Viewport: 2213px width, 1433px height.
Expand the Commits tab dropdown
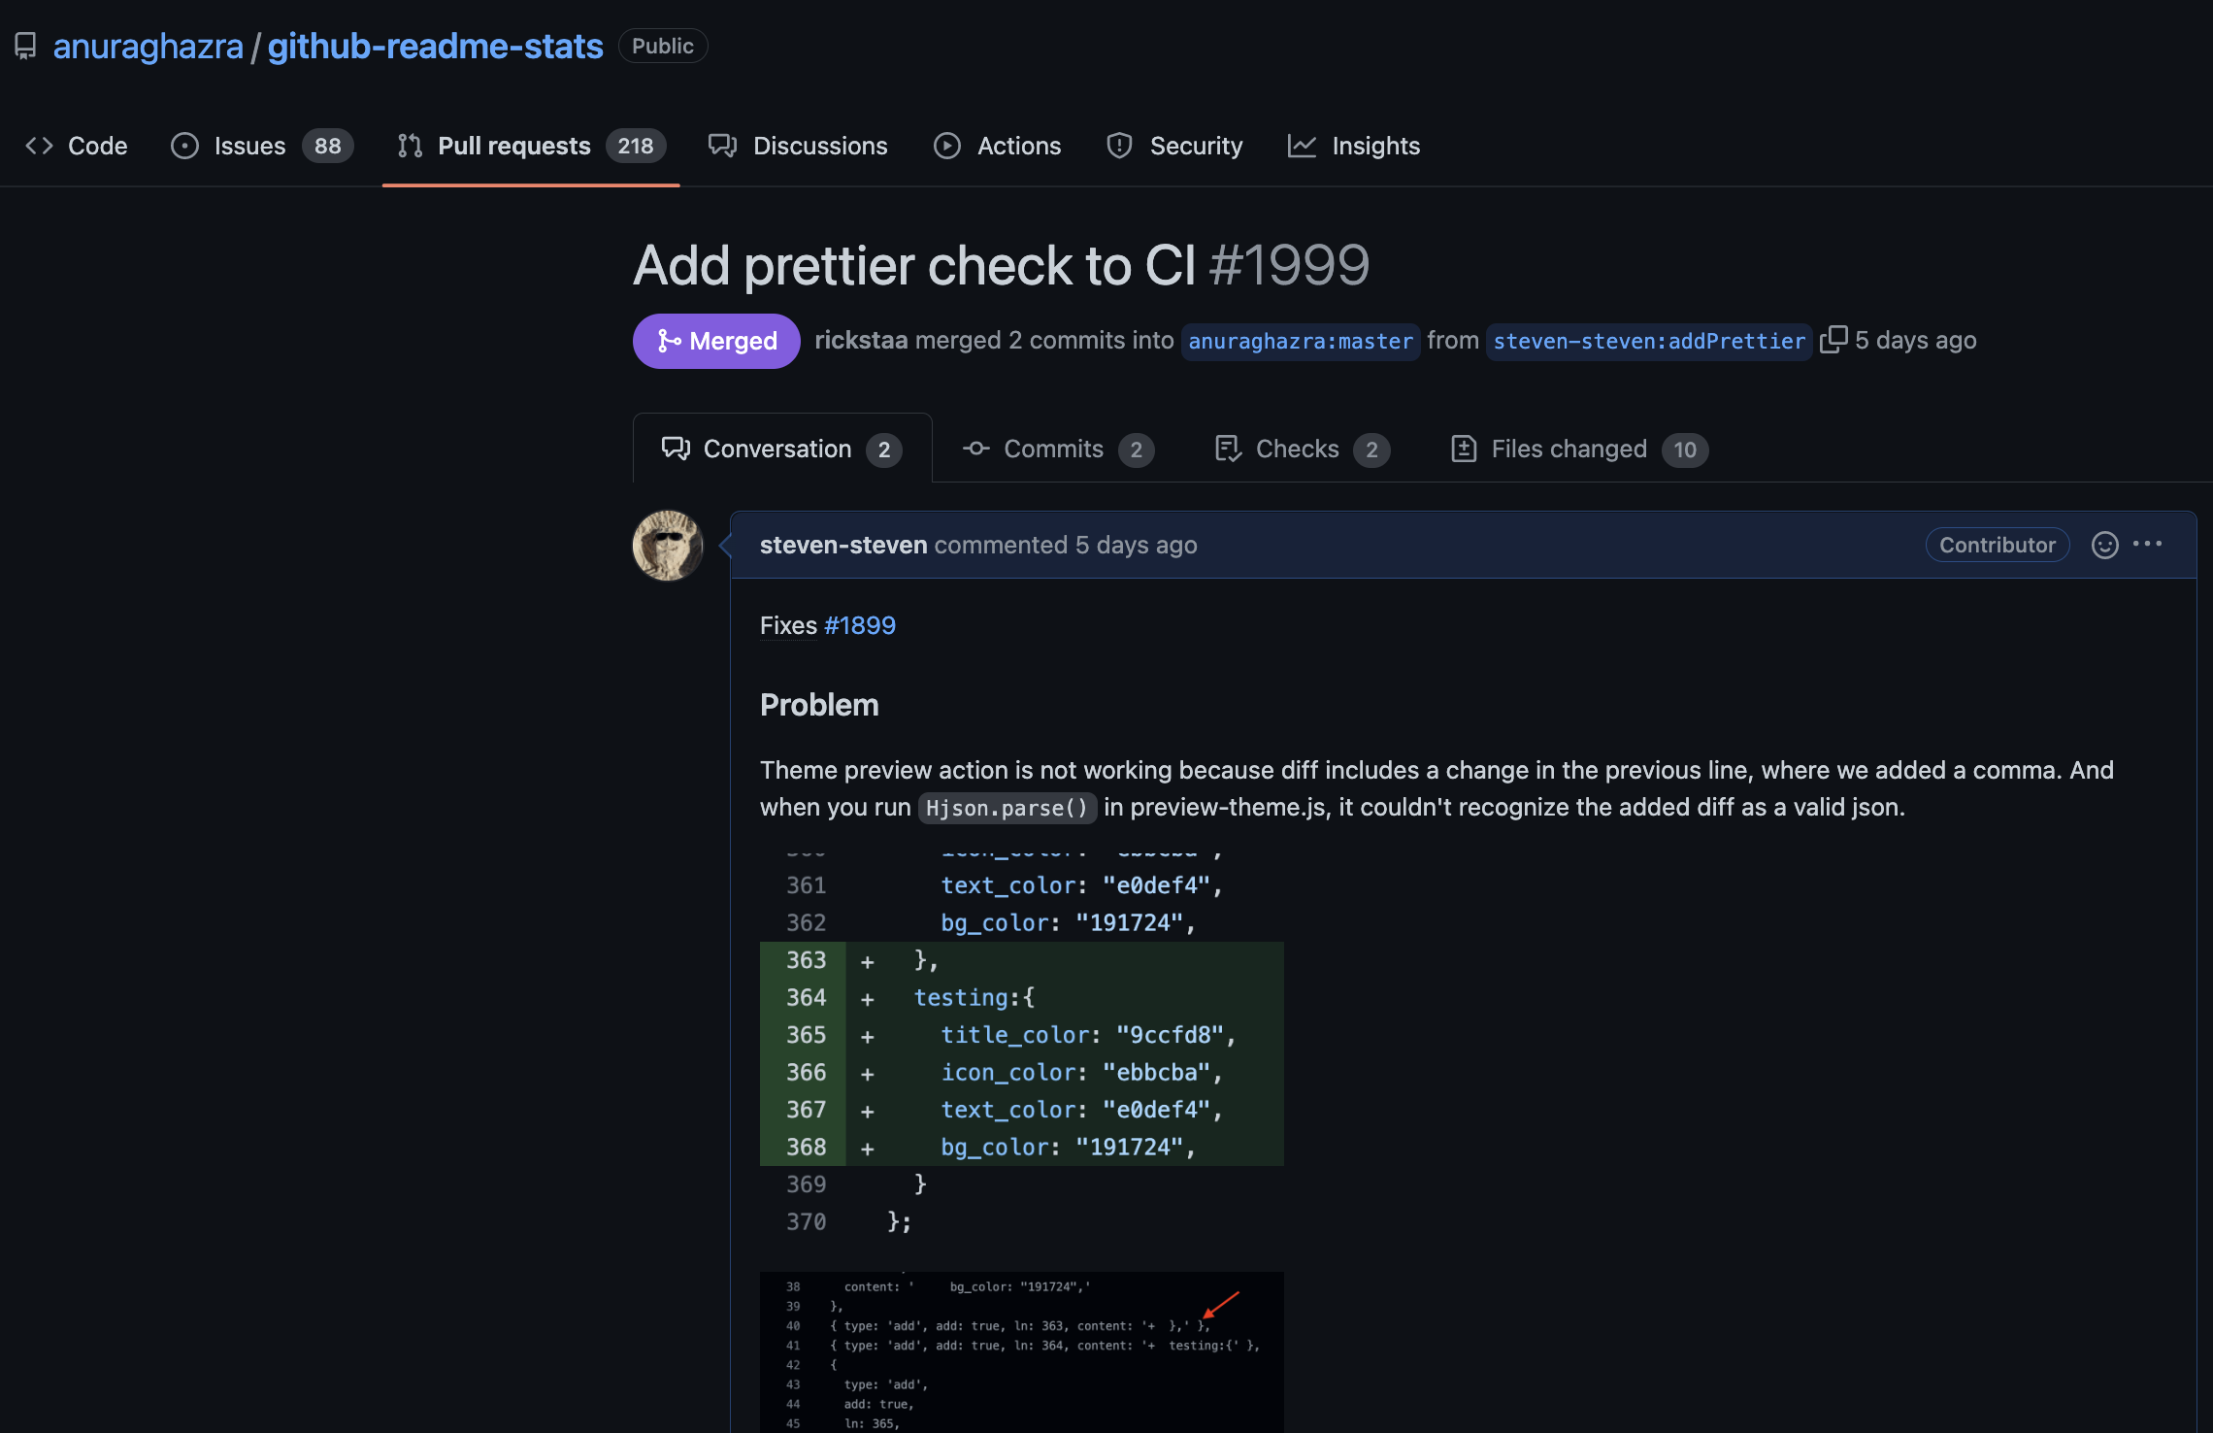click(1056, 449)
